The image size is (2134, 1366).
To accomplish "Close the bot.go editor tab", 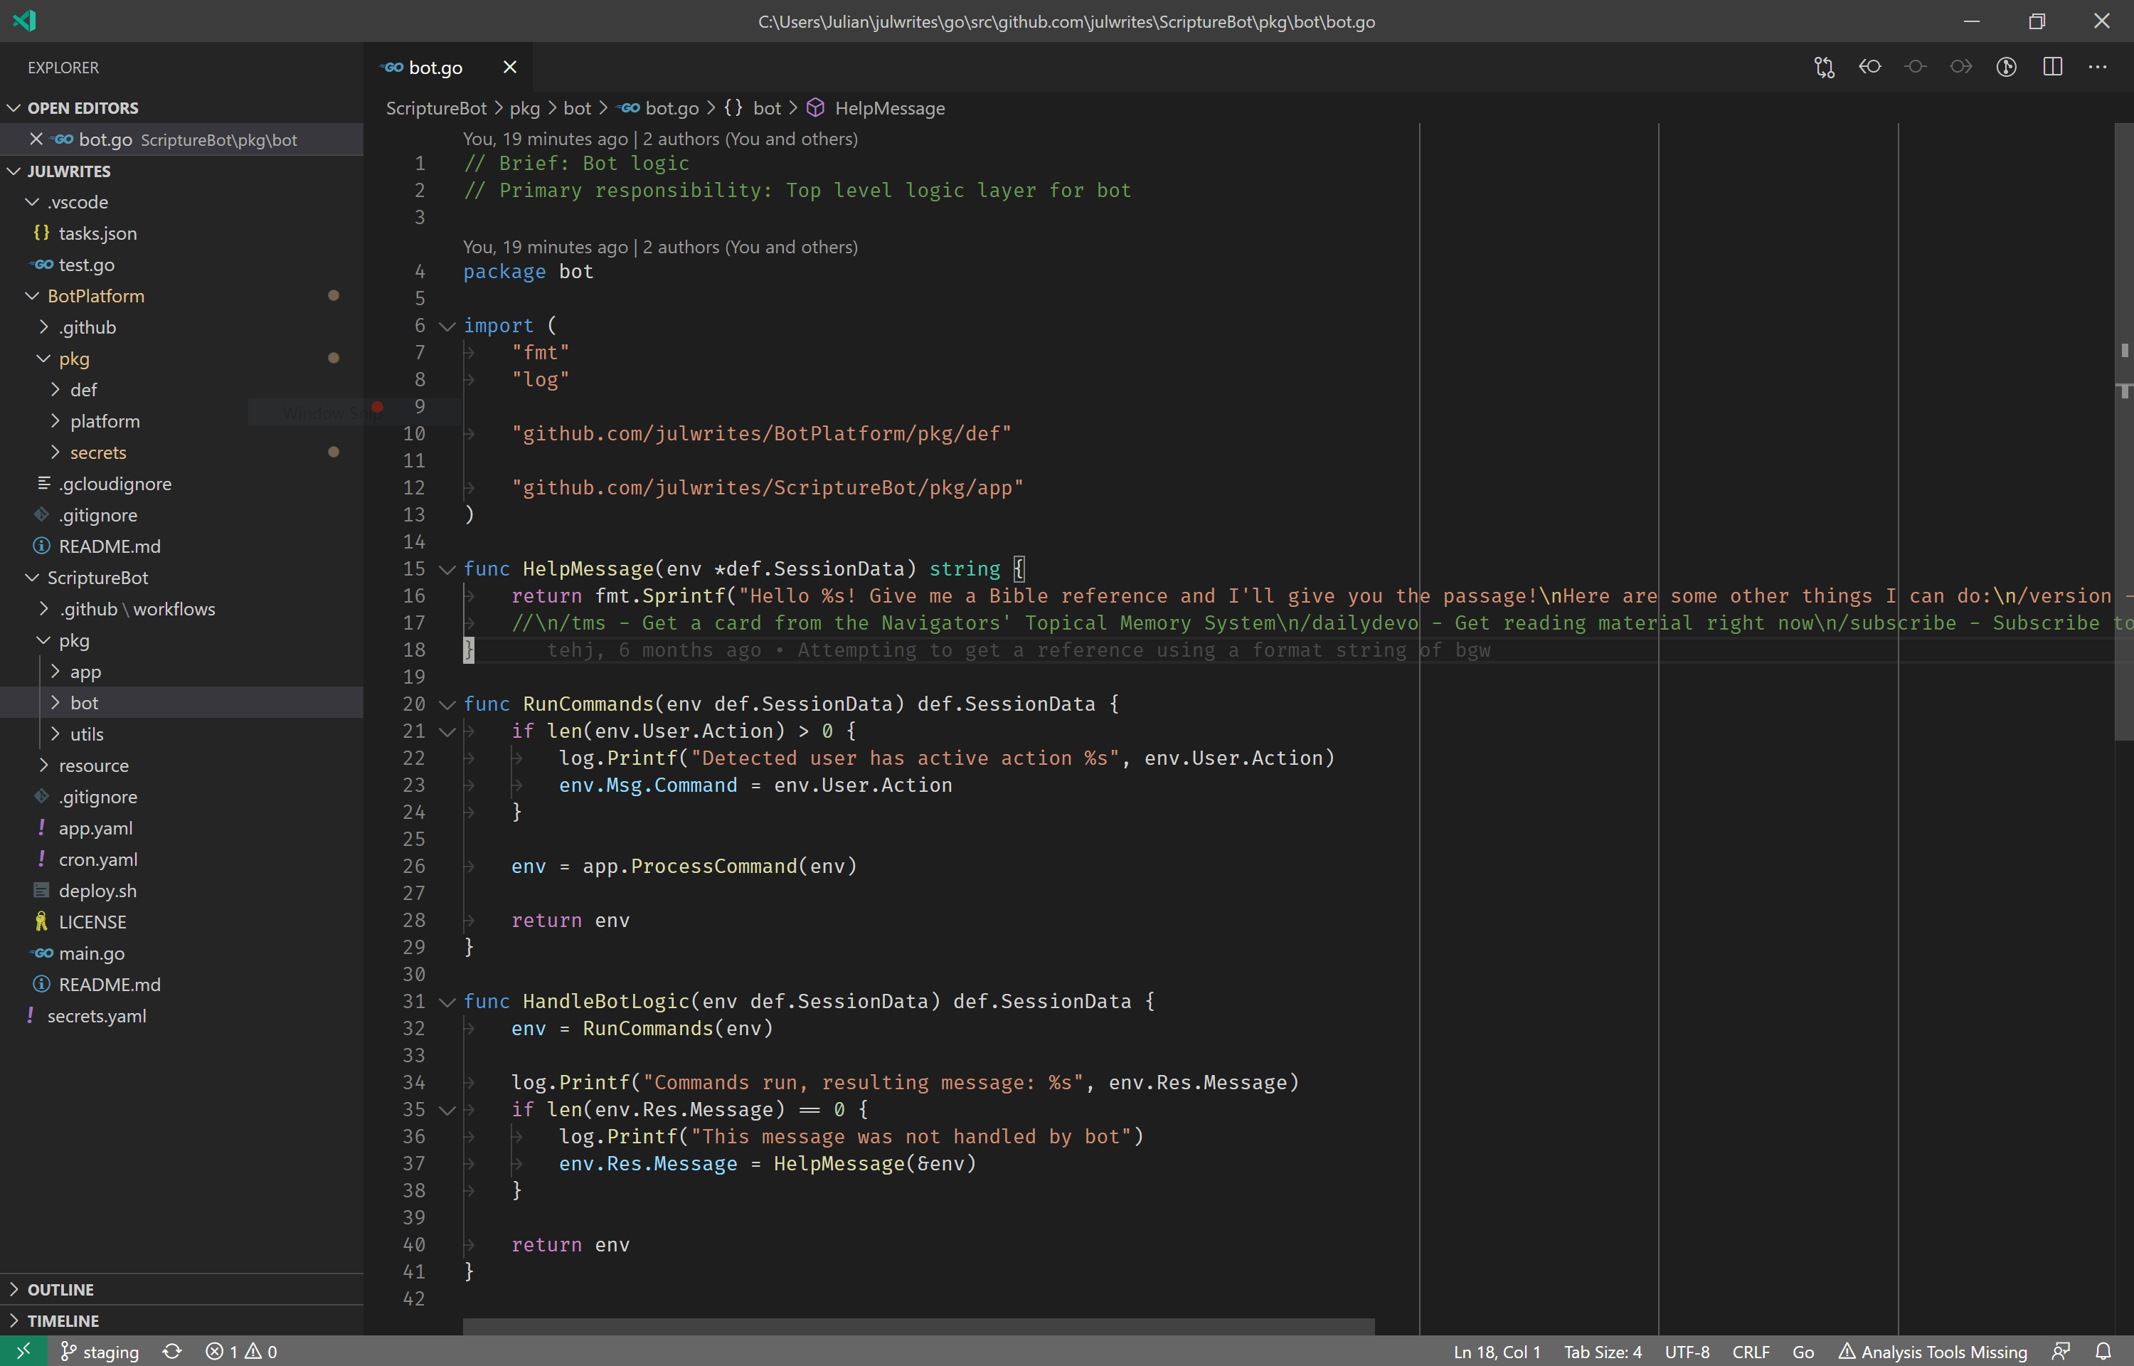I will pos(510,68).
